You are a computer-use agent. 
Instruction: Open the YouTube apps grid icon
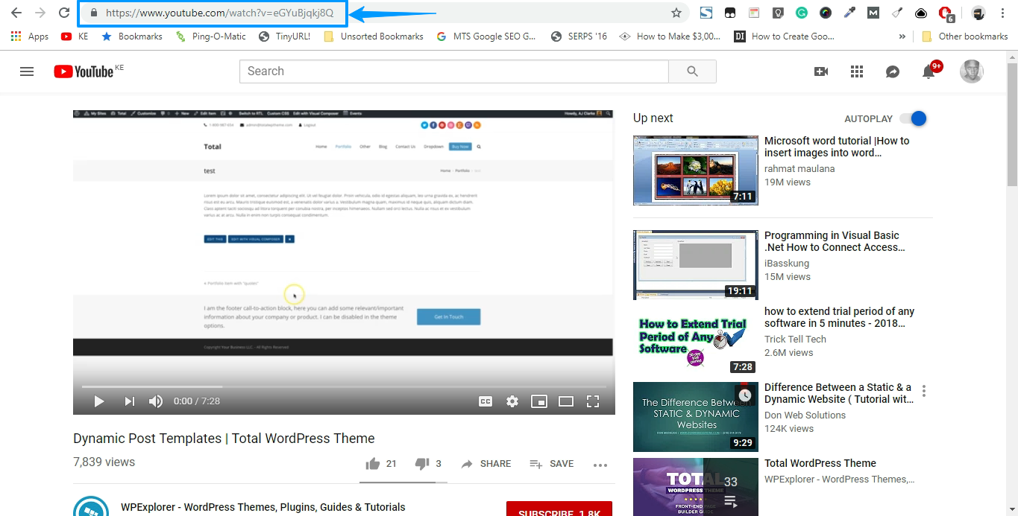pos(857,71)
